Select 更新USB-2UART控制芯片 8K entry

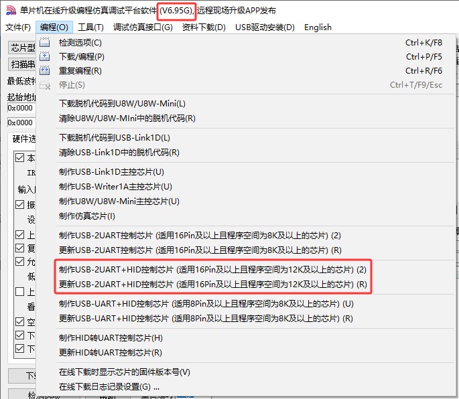(x=246, y=250)
